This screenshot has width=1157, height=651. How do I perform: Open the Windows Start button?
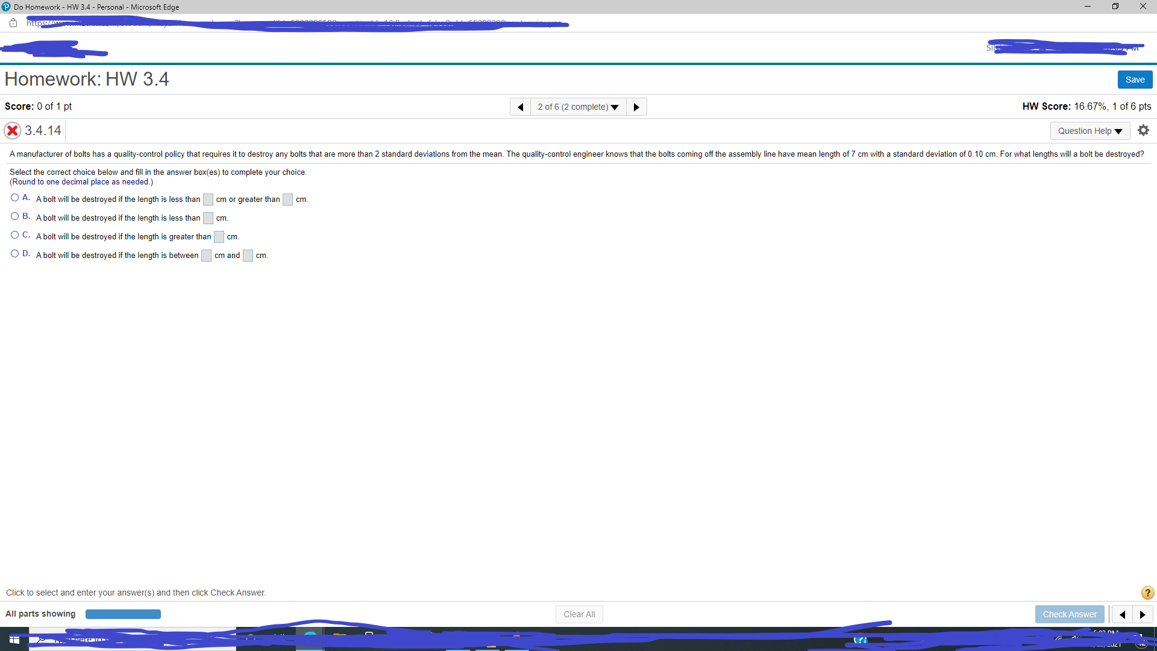click(x=14, y=640)
